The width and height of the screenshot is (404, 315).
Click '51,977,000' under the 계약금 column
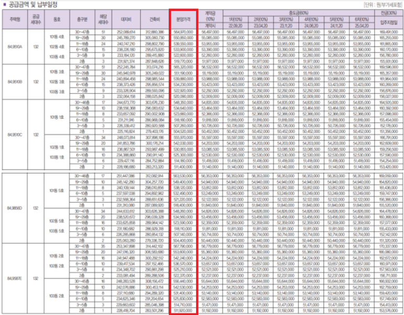pos(210,61)
